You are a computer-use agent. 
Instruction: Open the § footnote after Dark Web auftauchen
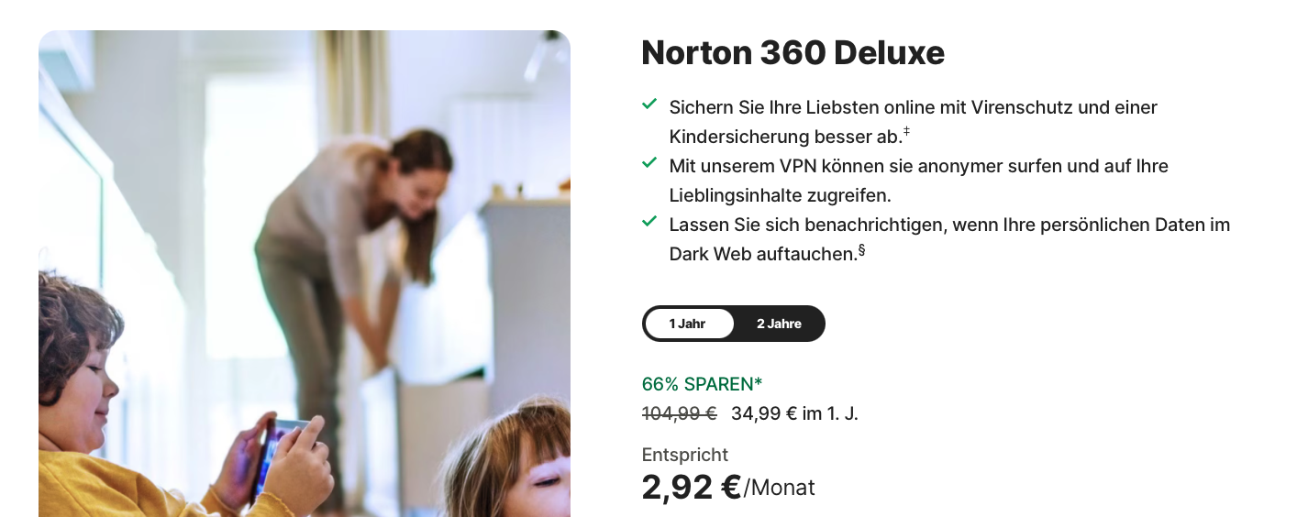click(x=861, y=249)
